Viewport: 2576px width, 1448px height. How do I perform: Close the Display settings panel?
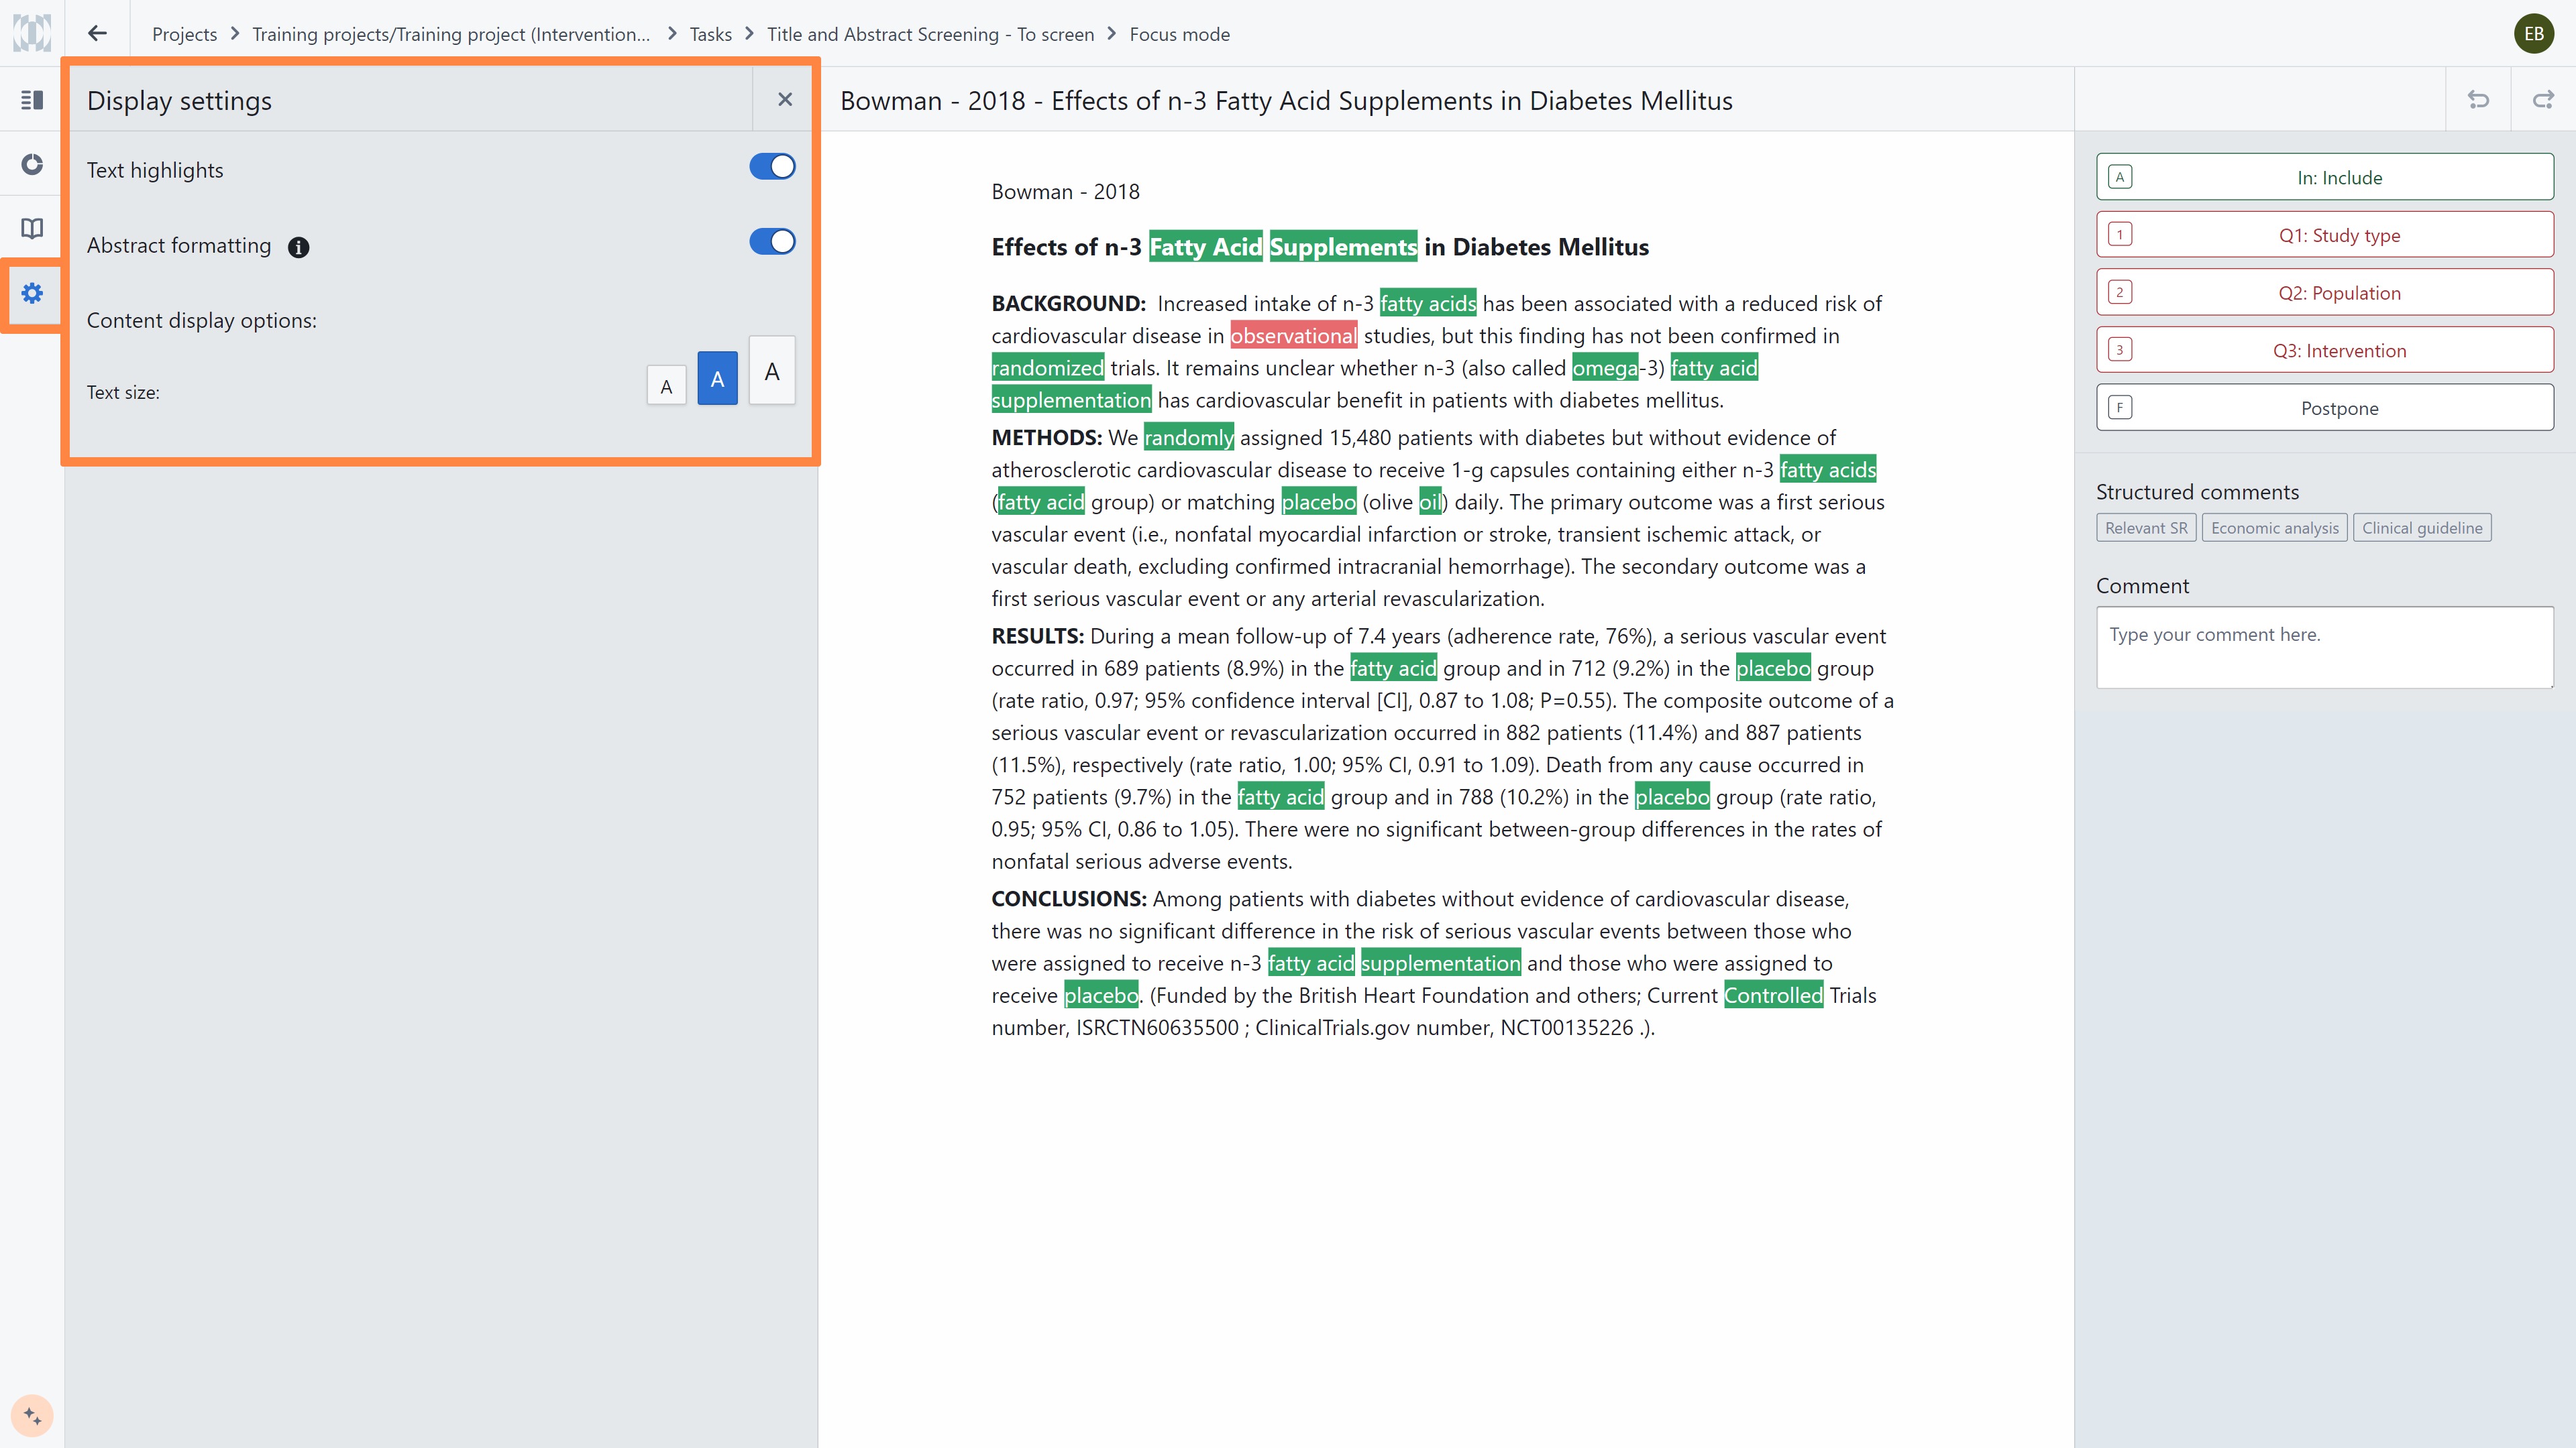click(785, 100)
